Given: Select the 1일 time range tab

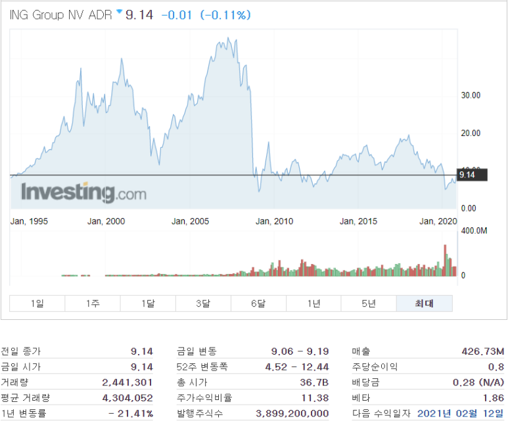Looking at the screenshot, I should (37, 303).
